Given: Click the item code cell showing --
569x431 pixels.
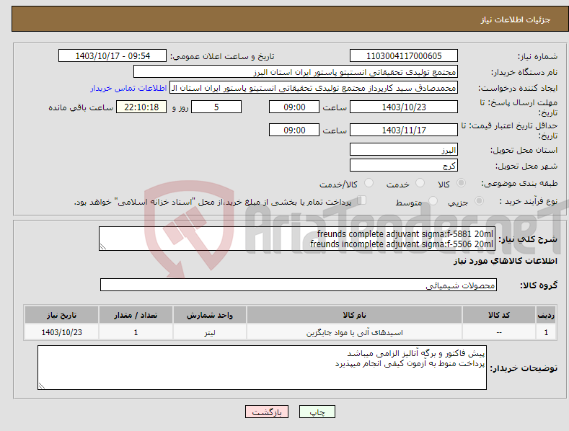Looking at the screenshot, I should (x=499, y=332).
